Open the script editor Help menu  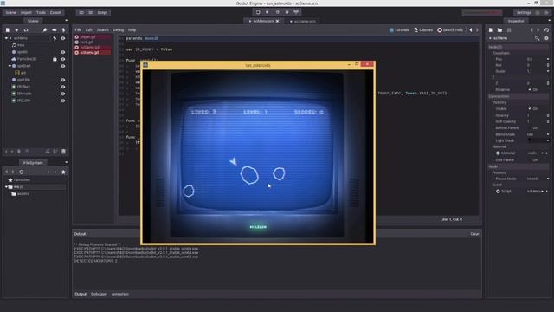pyautogui.click(x=132, y=30)
